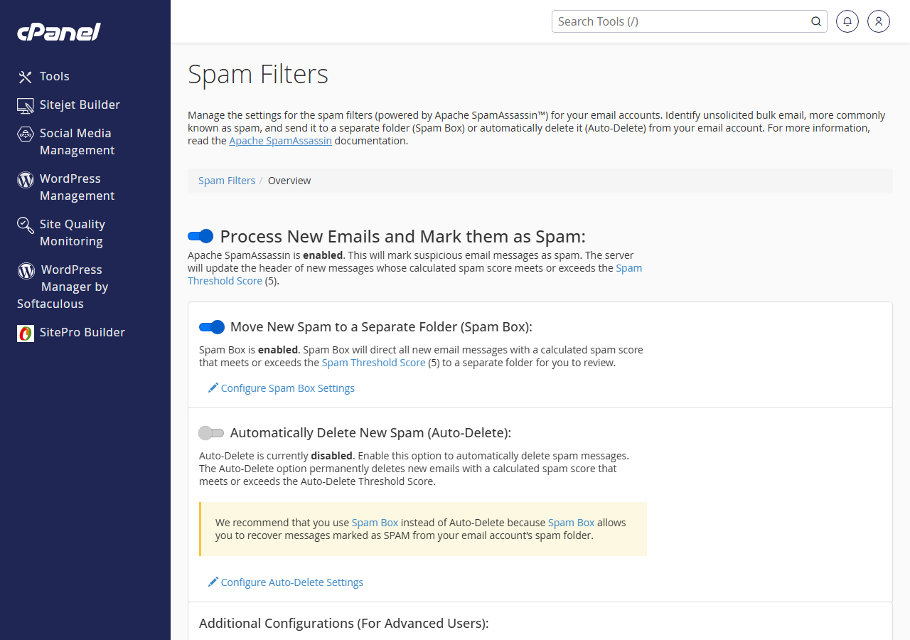
Task: Click the WordPress Management logo icon
Action: point(26,179)
